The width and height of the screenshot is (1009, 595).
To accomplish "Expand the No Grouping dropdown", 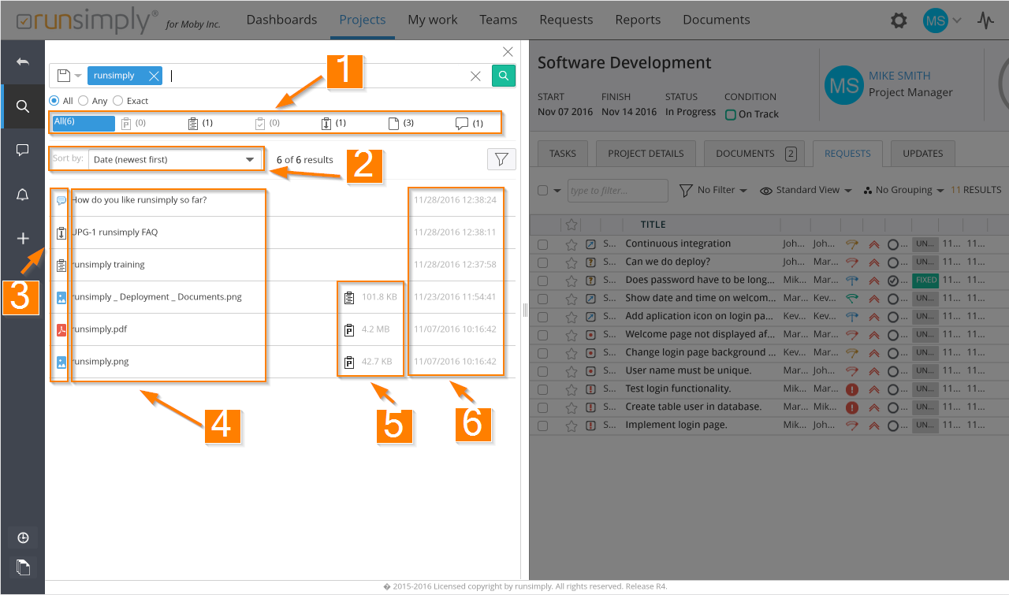I will 903,190.
